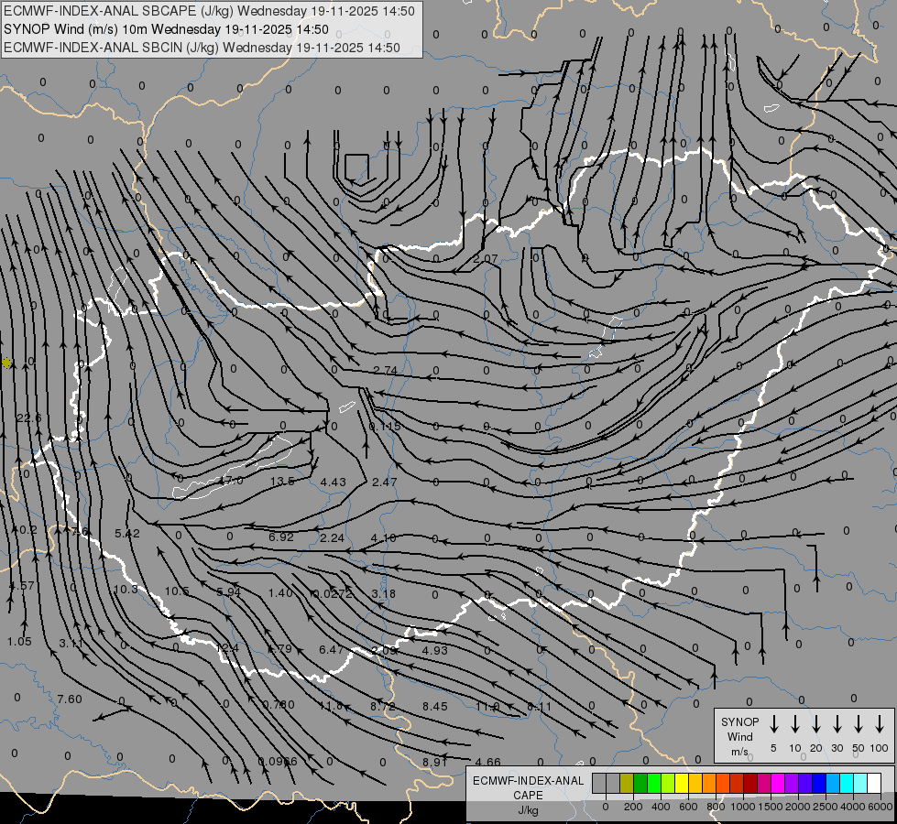The image size is (897, 824).
Task: Click the map value 0.115
Action: coord(385,427)
